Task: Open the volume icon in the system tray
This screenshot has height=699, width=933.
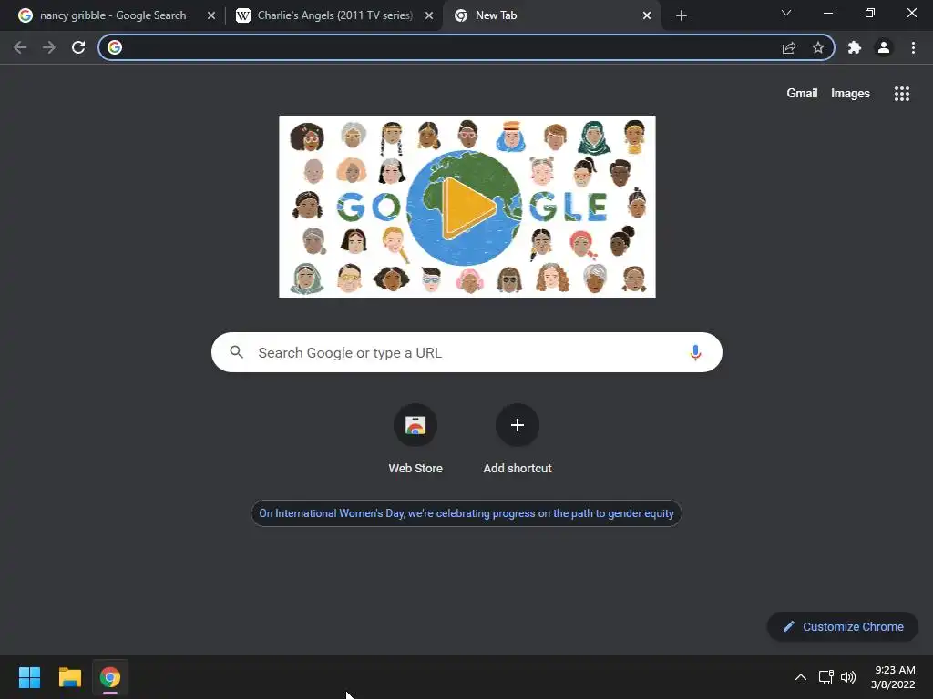Action: coord(848,677)
